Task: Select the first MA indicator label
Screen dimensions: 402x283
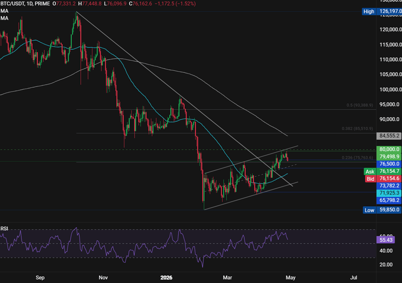Action: pyautogui.click(x=4, y=11)
